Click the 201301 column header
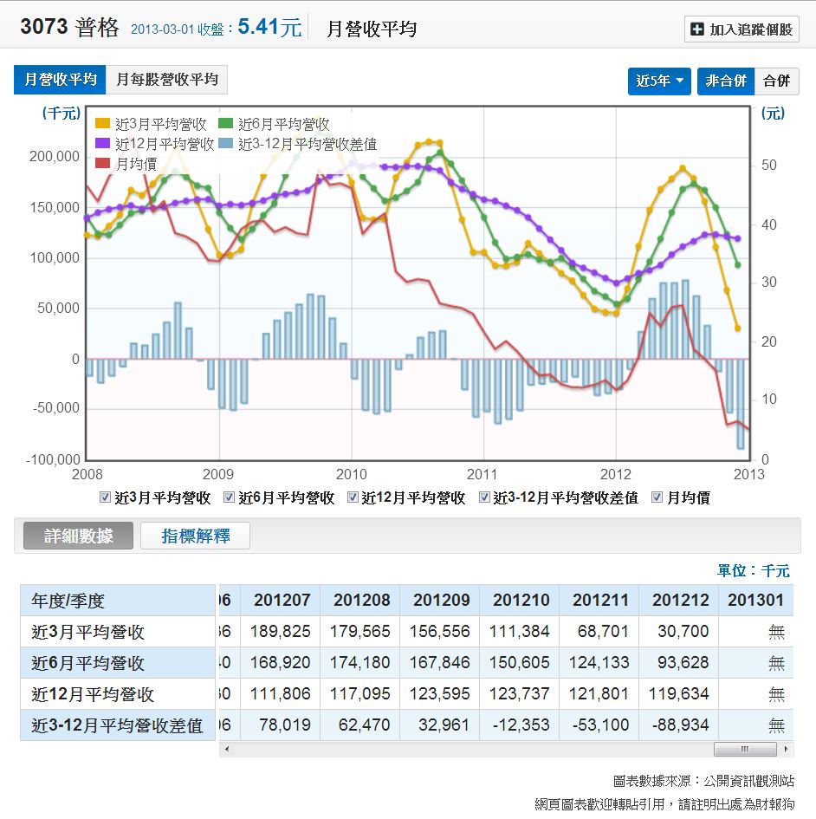The width and height of the screenshot is (816, 819). click(x=756, y=600)
